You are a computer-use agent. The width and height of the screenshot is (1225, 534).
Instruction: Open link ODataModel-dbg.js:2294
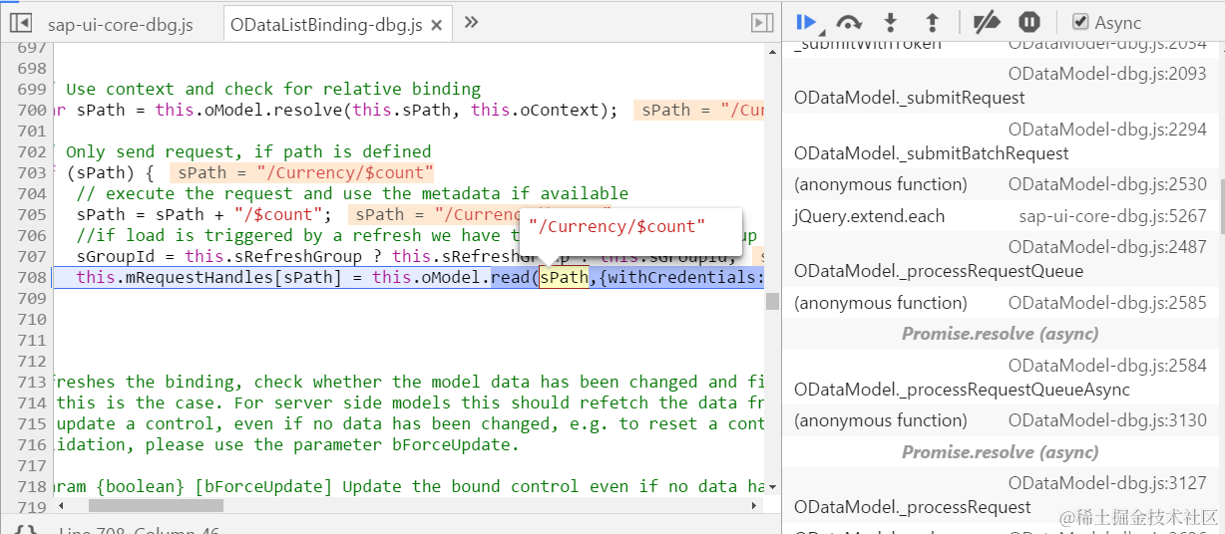(1107, 130)
